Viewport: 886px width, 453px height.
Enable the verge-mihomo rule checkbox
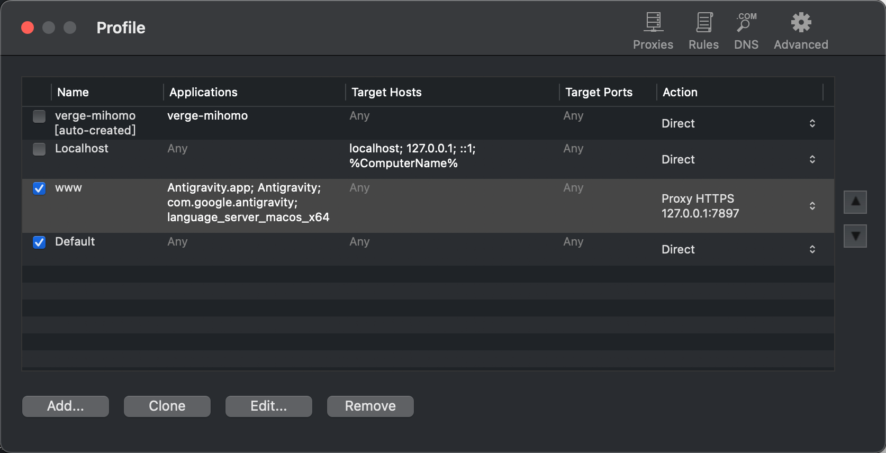pyautogui.click(x=39, y=116)
